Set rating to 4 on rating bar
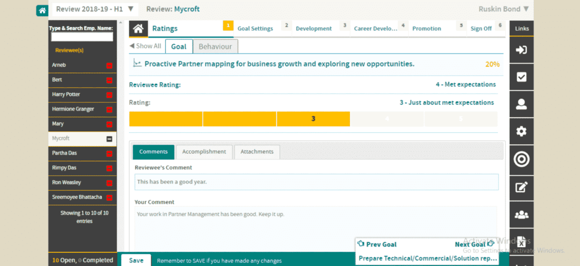Viewport: 580px width, 266px height. point(387,119)
